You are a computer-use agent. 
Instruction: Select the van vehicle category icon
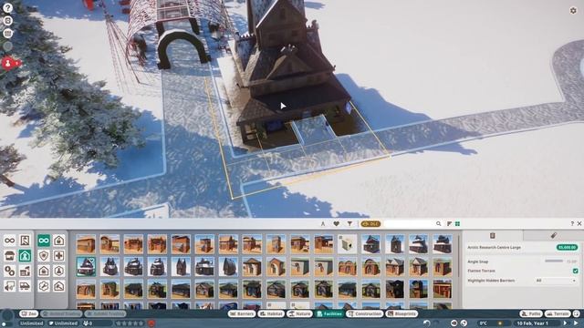coord(25,286)
